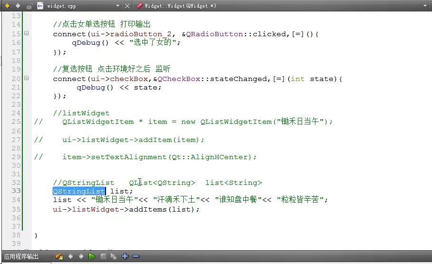Click line number 25 in gutter
This screenshot has width=432, height=264.
click(16, 122)
